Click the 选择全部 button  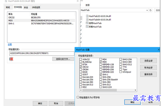[x=148, y=61]
